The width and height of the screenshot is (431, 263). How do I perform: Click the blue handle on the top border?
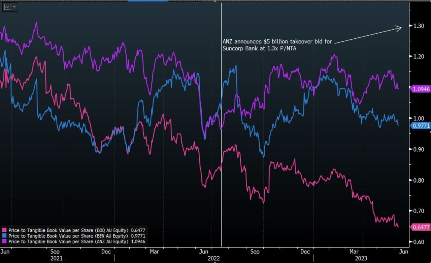147,1
